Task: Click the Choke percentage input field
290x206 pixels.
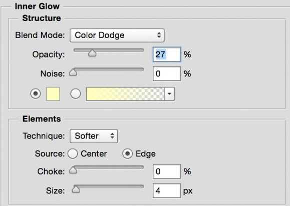Action: tap(167, 171)
